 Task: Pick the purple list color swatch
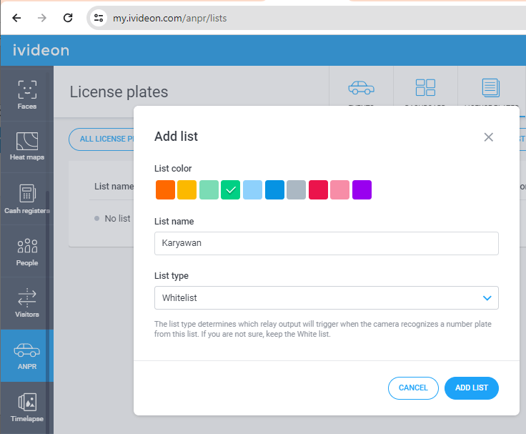[362, 189]
